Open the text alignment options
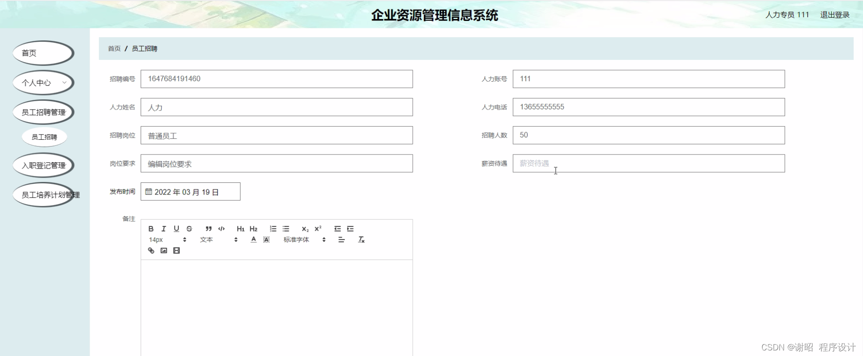This screenshot has width=863, height=356. (341, 239)
